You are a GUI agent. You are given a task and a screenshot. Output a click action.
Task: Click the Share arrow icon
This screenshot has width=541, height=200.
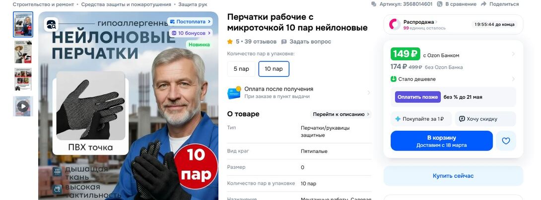pos(483,4)
